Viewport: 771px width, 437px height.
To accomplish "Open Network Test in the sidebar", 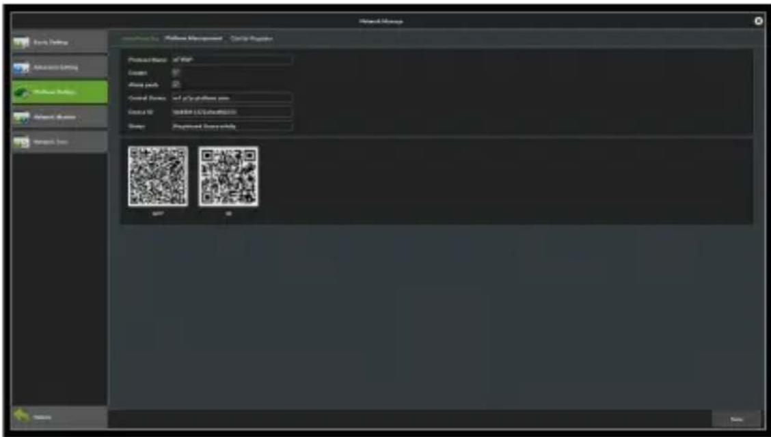I will [59, 142].
